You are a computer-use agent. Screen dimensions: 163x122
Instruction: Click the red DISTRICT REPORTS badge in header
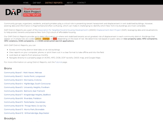click(32, 15)
